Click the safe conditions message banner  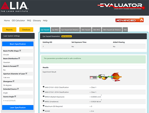tap(93, 59)
